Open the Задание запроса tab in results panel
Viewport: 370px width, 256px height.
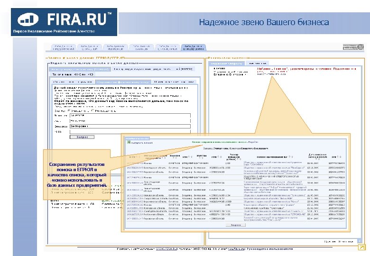click(226, 64)
